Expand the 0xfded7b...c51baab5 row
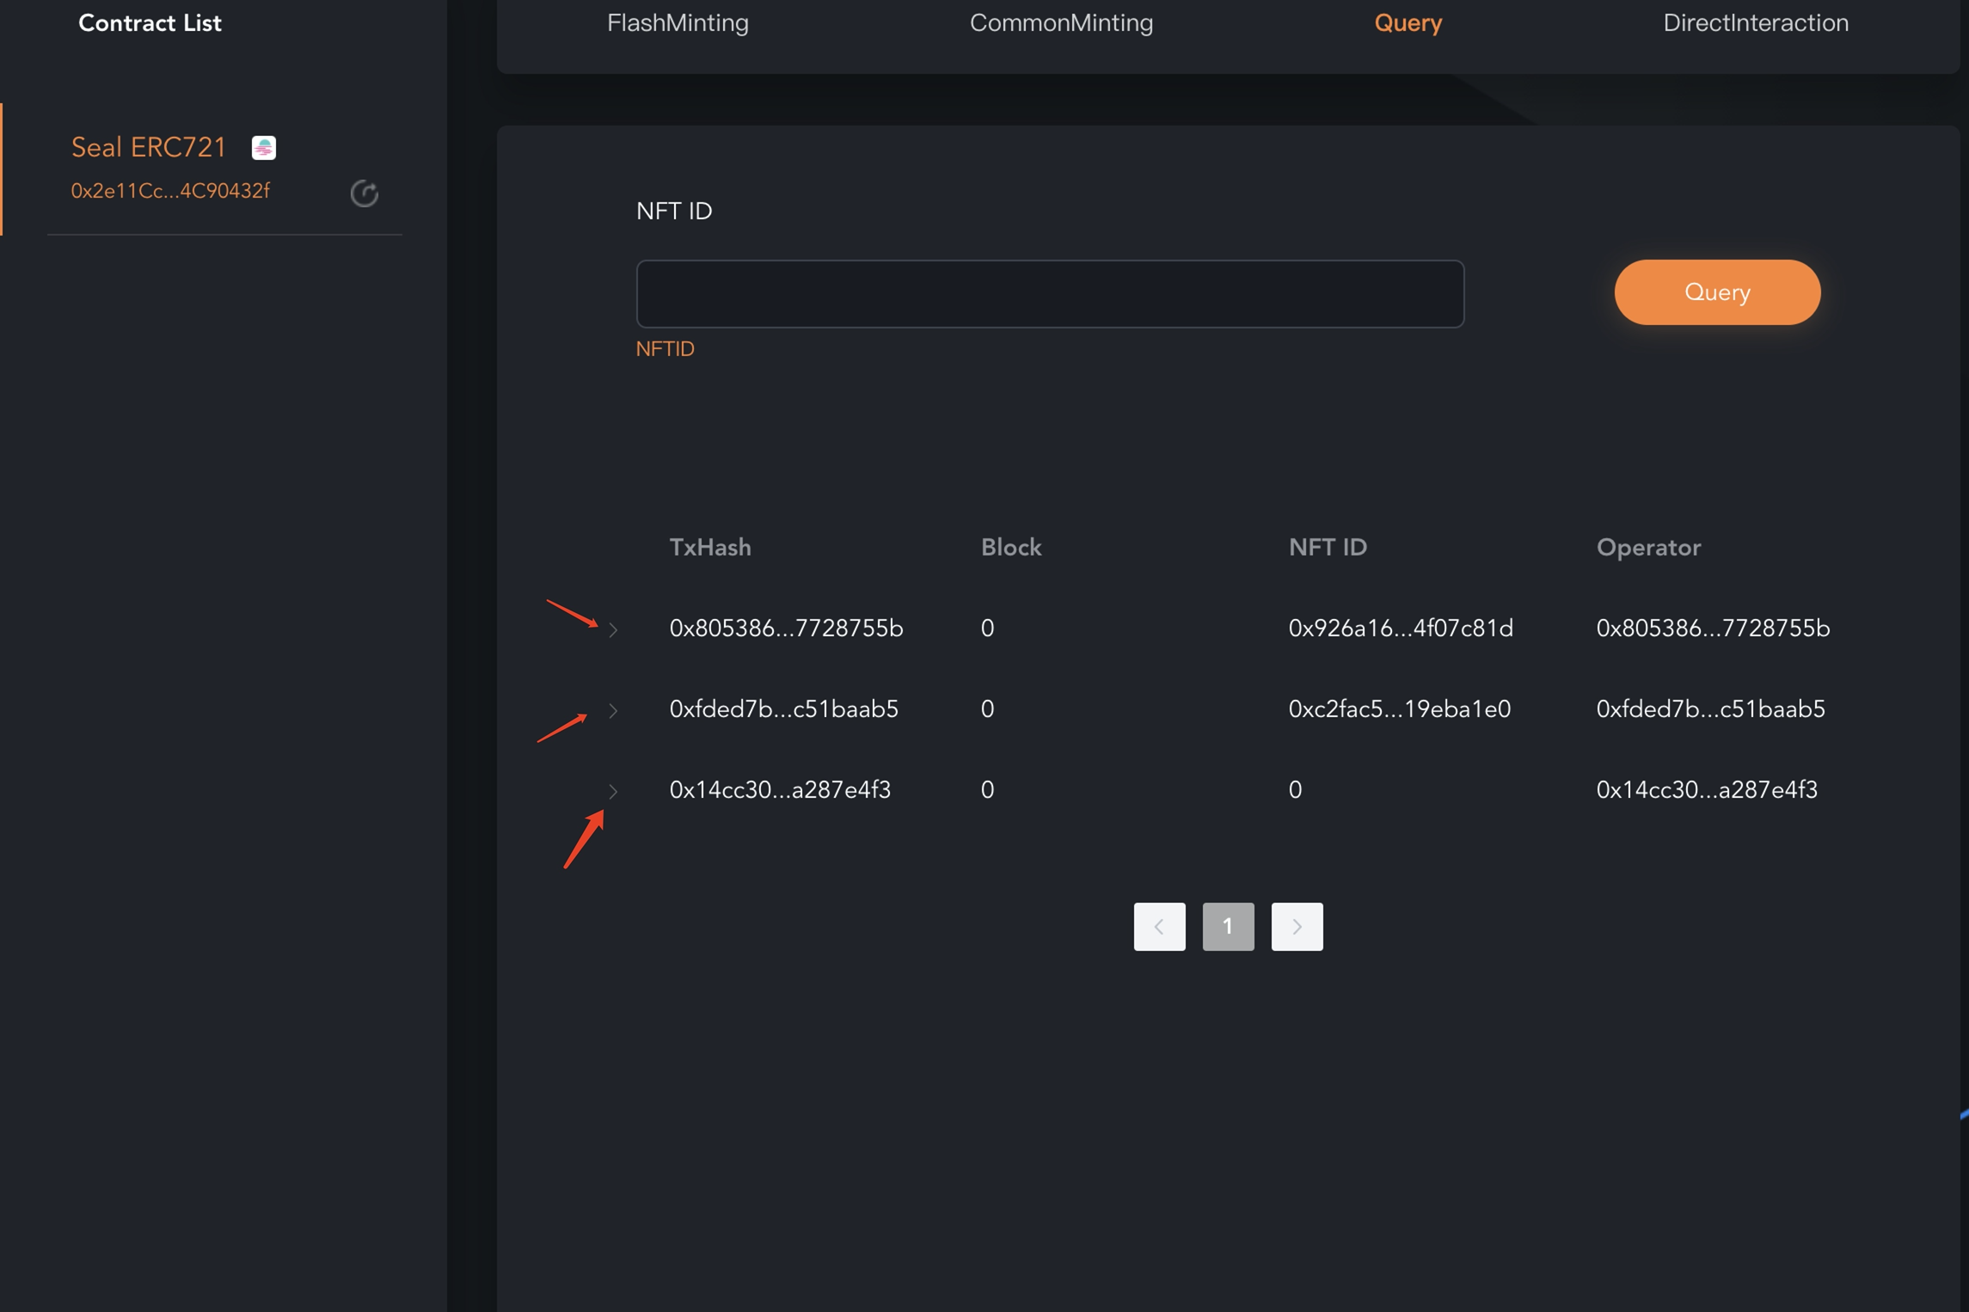The width and height of the screenshot is (1969, 1312). tap(613, 710)
